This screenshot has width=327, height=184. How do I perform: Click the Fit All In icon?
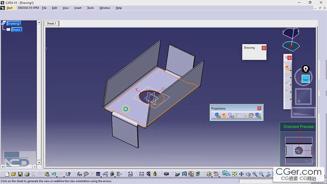(234, 174)
